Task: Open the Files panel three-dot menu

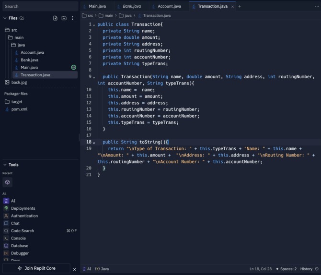Action: click(x=73, y=18)
